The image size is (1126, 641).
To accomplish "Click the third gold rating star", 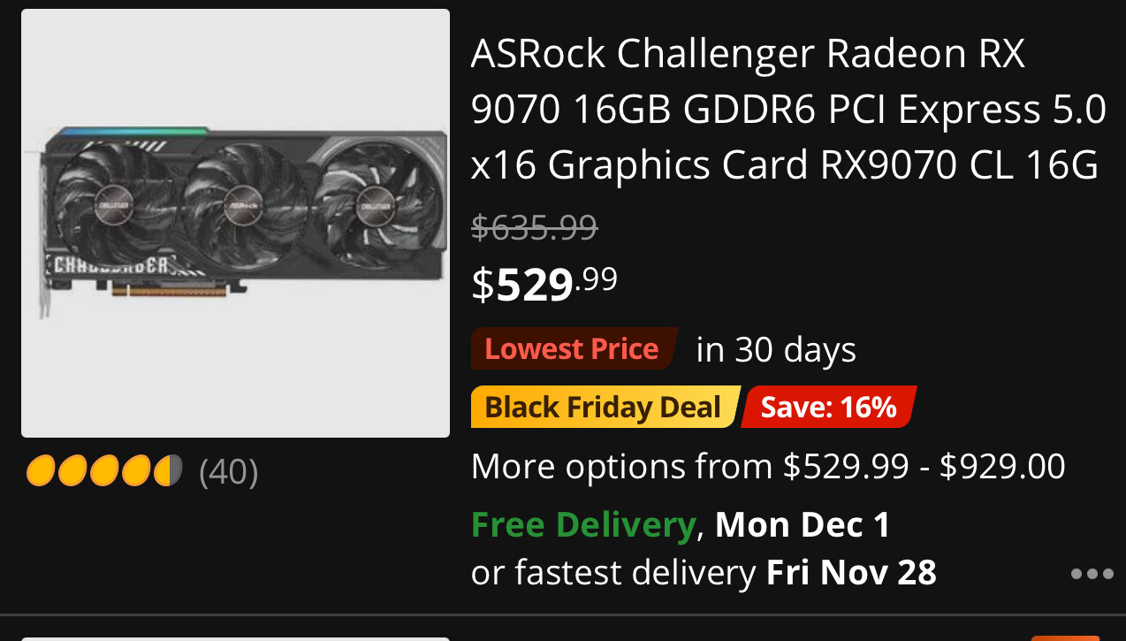I will tap(104, 471).
